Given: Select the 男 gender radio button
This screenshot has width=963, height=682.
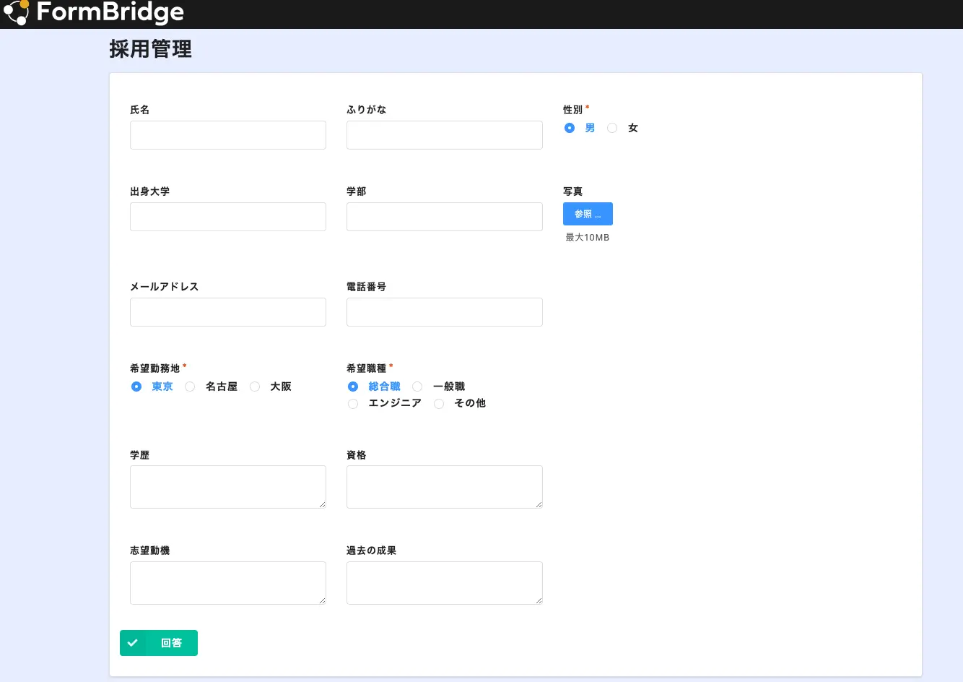Looking at the screenshot, I should 570,128.
